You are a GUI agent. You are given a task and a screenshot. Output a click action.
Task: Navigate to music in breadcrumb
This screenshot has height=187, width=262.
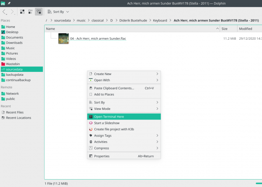point(81,20)
